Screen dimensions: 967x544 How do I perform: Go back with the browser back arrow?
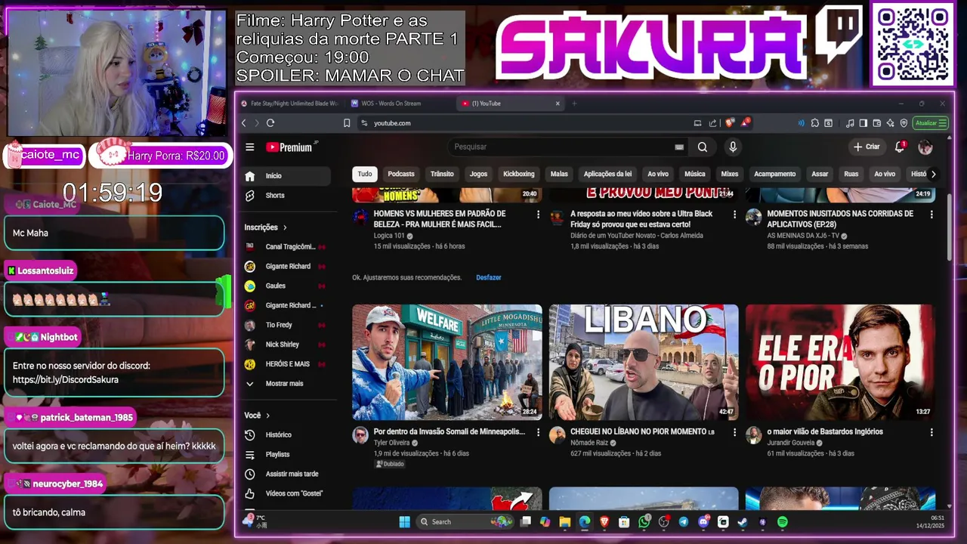243,123
